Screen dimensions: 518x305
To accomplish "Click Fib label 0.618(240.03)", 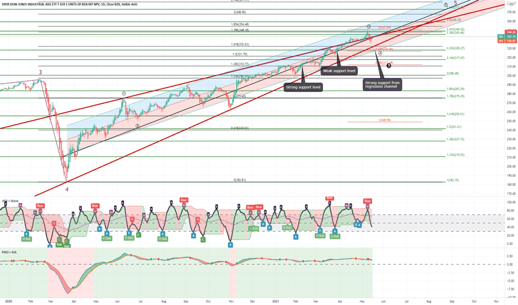I will [x=240, y=128].
